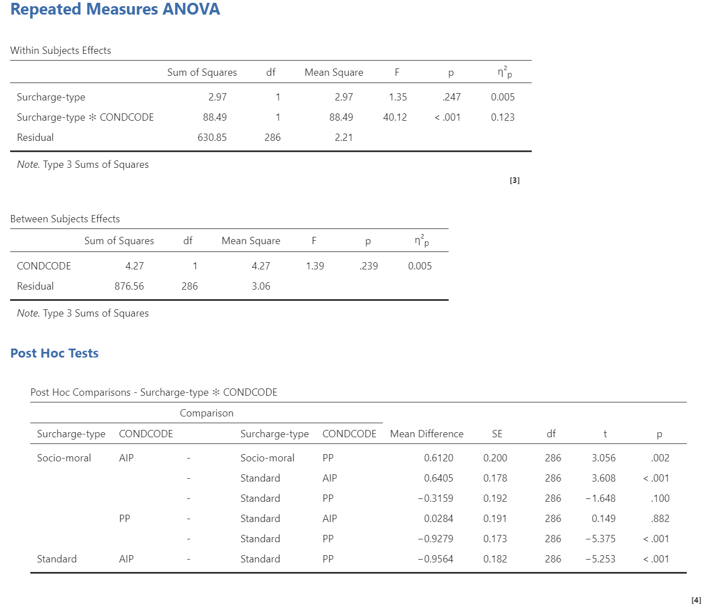Click Mean Difference column header

(x=427, y=434)
